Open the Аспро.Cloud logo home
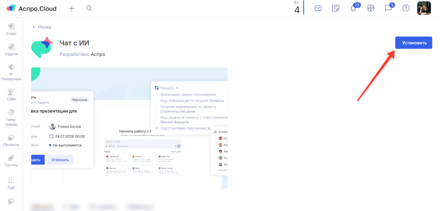440x211 pixels. pyautogui.click(x=32, y=8)
